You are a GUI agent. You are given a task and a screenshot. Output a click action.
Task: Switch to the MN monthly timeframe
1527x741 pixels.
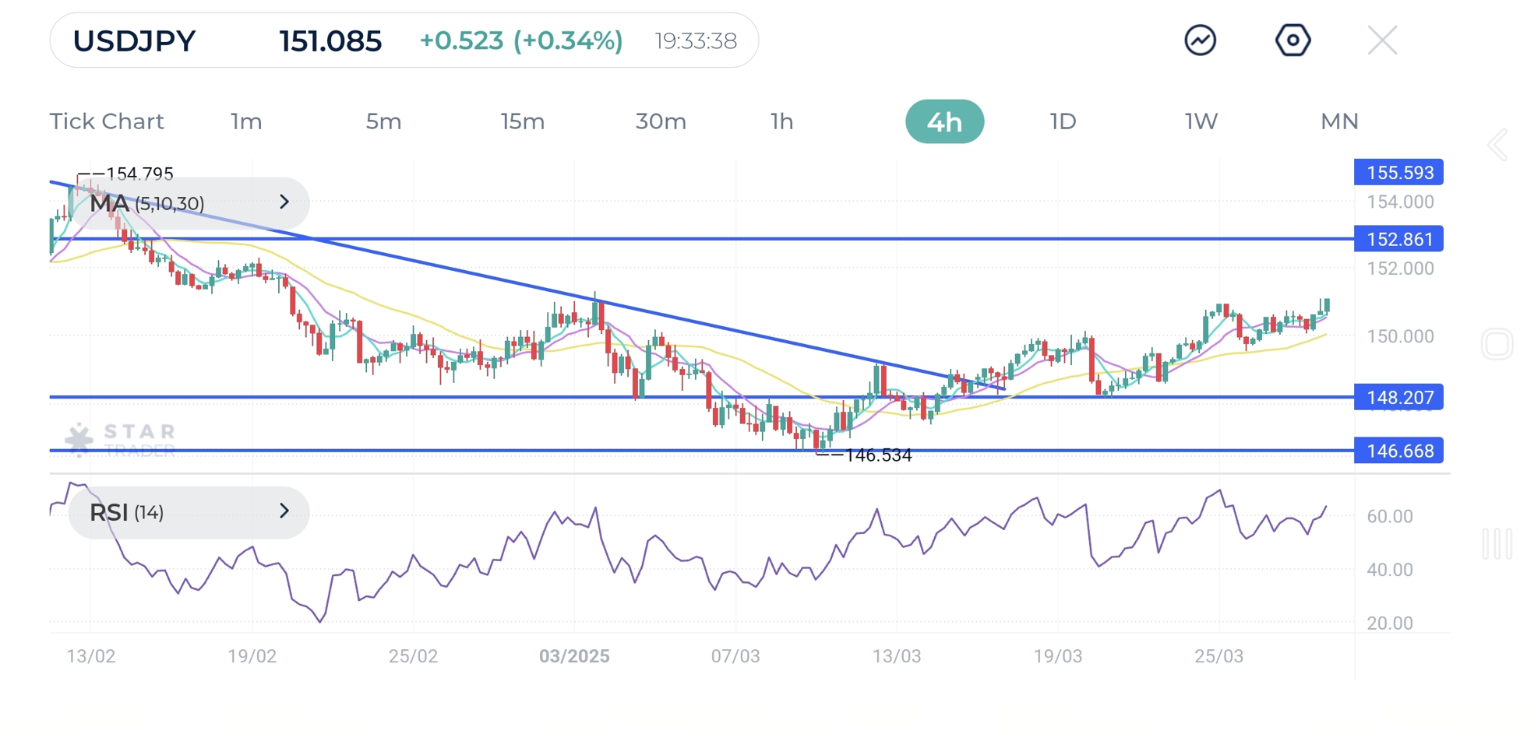[x=1339, y=121]
